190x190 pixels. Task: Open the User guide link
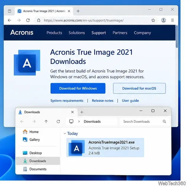coord(131,101)
